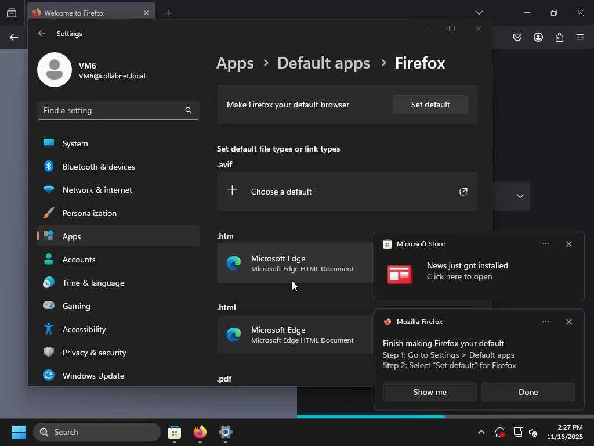Select Personalization in the settings sidebar
Screen dimensions: 594x446
point(89,213)
